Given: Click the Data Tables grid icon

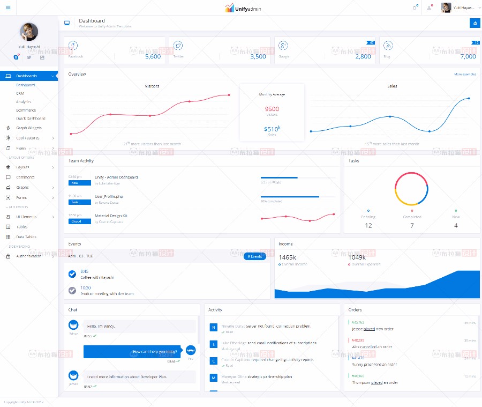Looking at the screenshot, I should click(x=8, y=237).
